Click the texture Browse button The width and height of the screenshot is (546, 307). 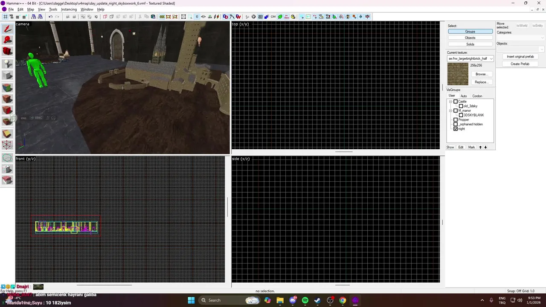(481, 74)
